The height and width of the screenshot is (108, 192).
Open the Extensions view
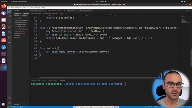[10, 37]
